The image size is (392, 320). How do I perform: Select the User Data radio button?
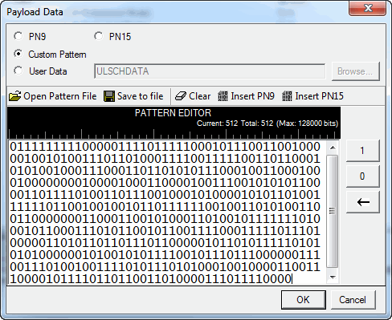pyautogui.click(x=18, y=71)
